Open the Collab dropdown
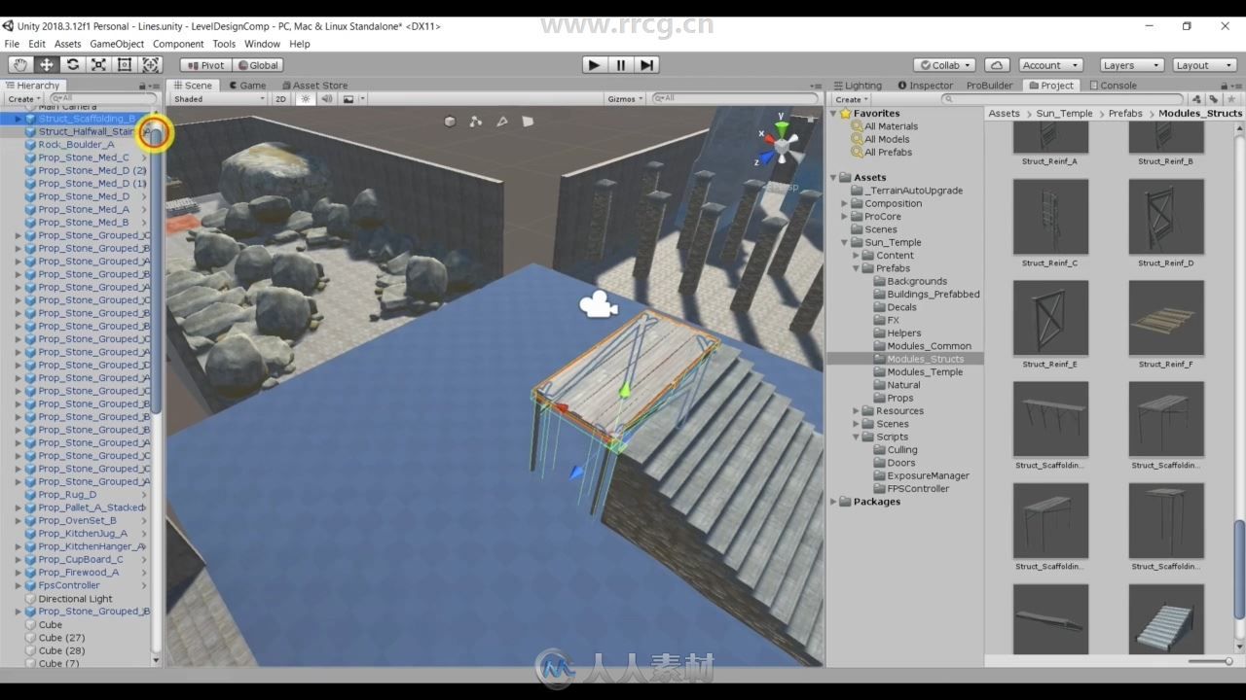Image resolution: width=1246 pixels, height=700 pixels. point(945,65)
